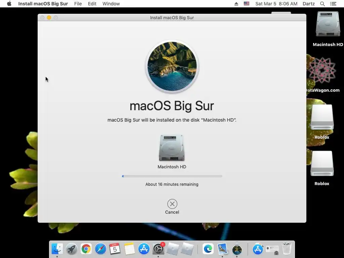The height and width of the screenshot is (258, 344).
Task: Open the Trash in the Dock
Action: click(286, 248)
